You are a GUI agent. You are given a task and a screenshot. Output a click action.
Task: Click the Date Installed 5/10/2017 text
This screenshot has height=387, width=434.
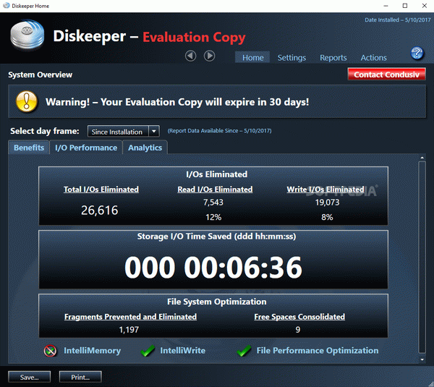[x=397, y=20]
